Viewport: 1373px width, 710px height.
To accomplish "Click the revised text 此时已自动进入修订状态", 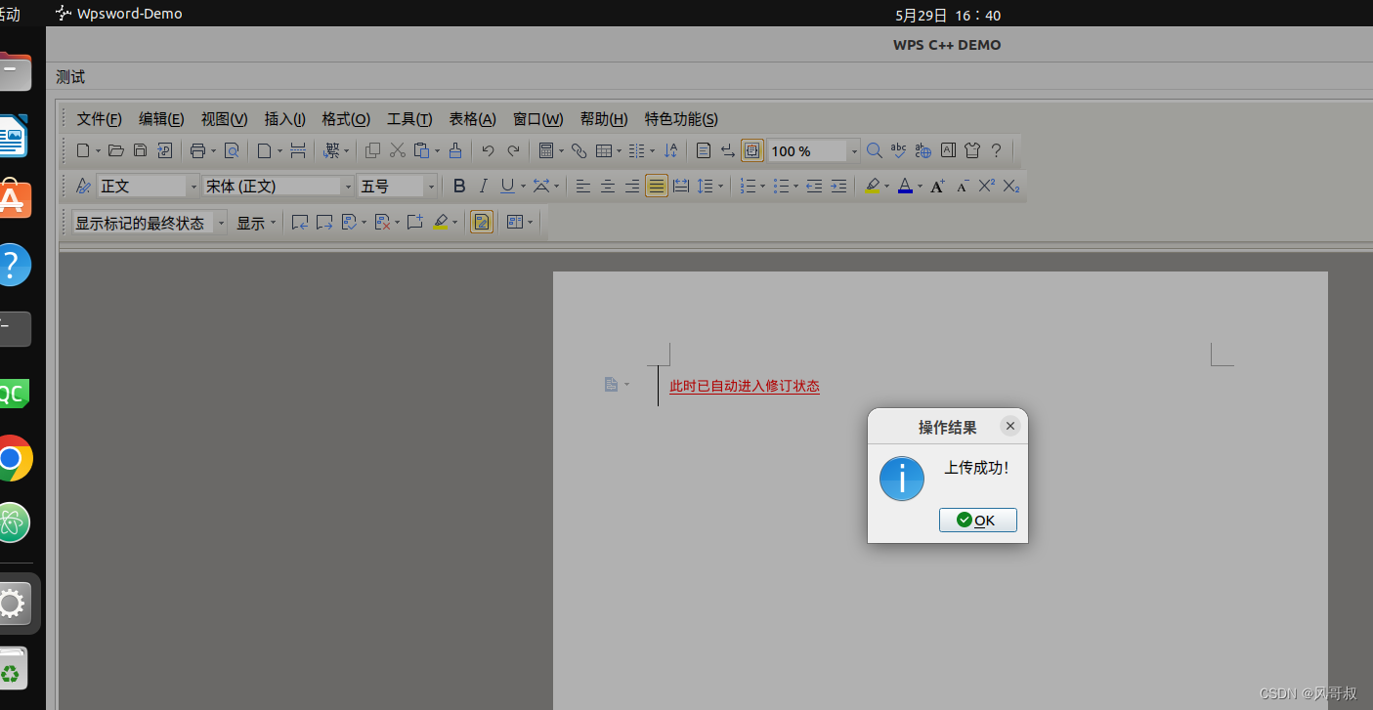I will click(x=745, y=386).
